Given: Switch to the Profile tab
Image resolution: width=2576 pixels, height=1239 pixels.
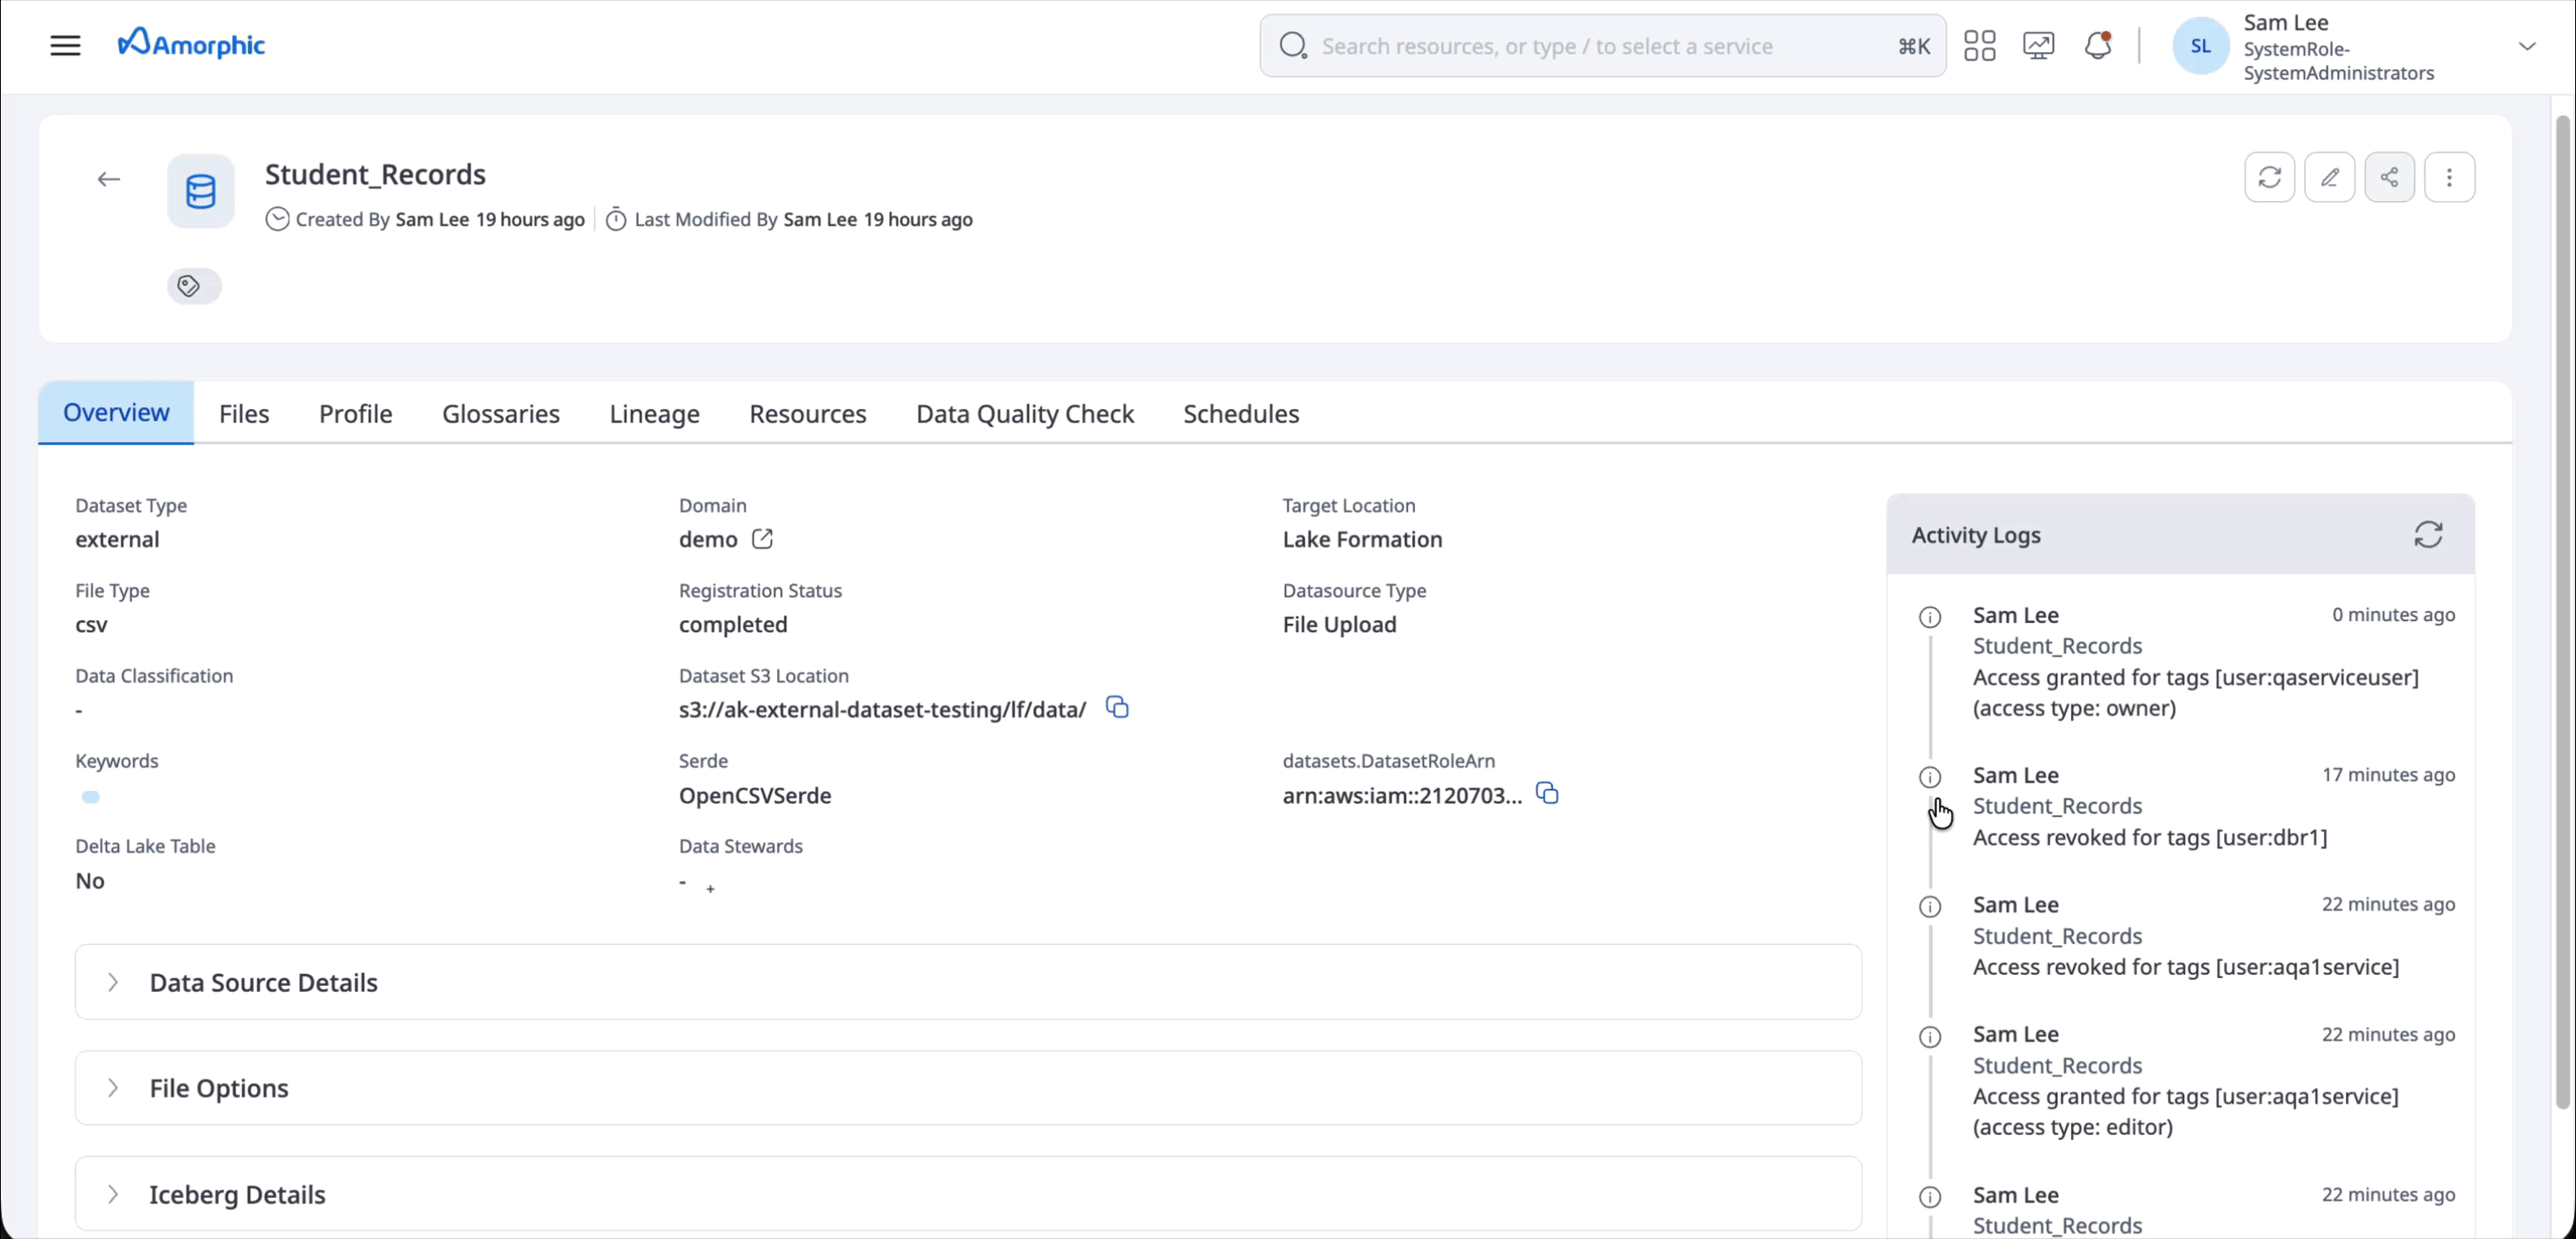Looking at the screenshot, I should (x=355, y=413).
